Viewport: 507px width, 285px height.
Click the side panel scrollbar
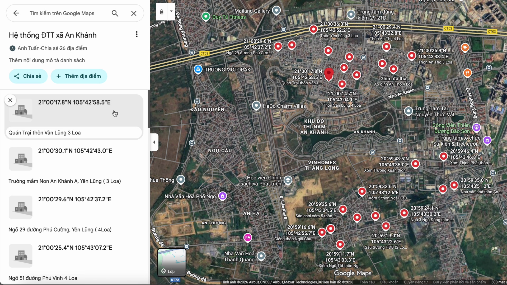tap(149, 109)
